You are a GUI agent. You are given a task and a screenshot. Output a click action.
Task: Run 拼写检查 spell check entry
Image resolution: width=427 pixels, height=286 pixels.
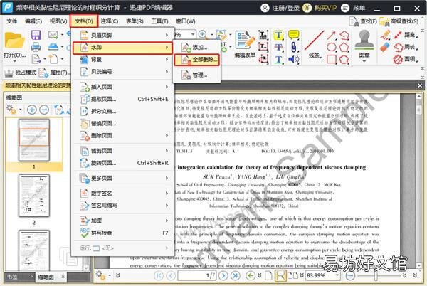tap(123, 233)
